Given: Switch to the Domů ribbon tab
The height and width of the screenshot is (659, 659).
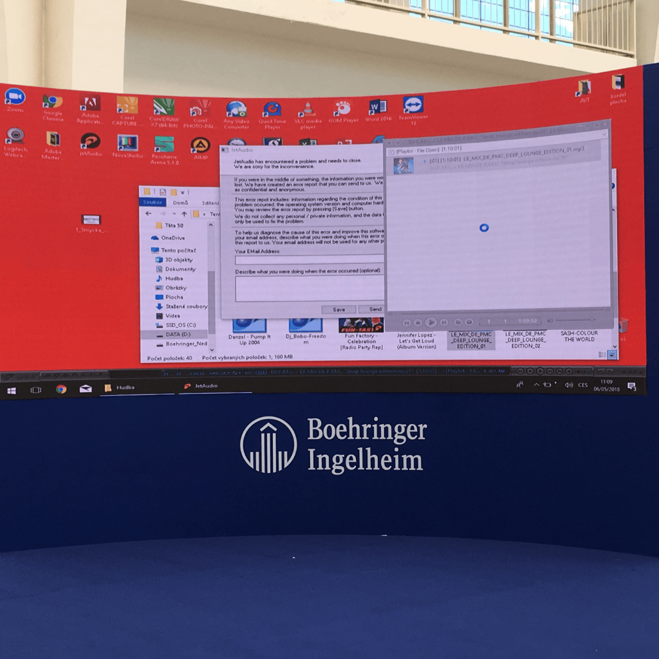Looking at the screenshot, I should 181,203.
